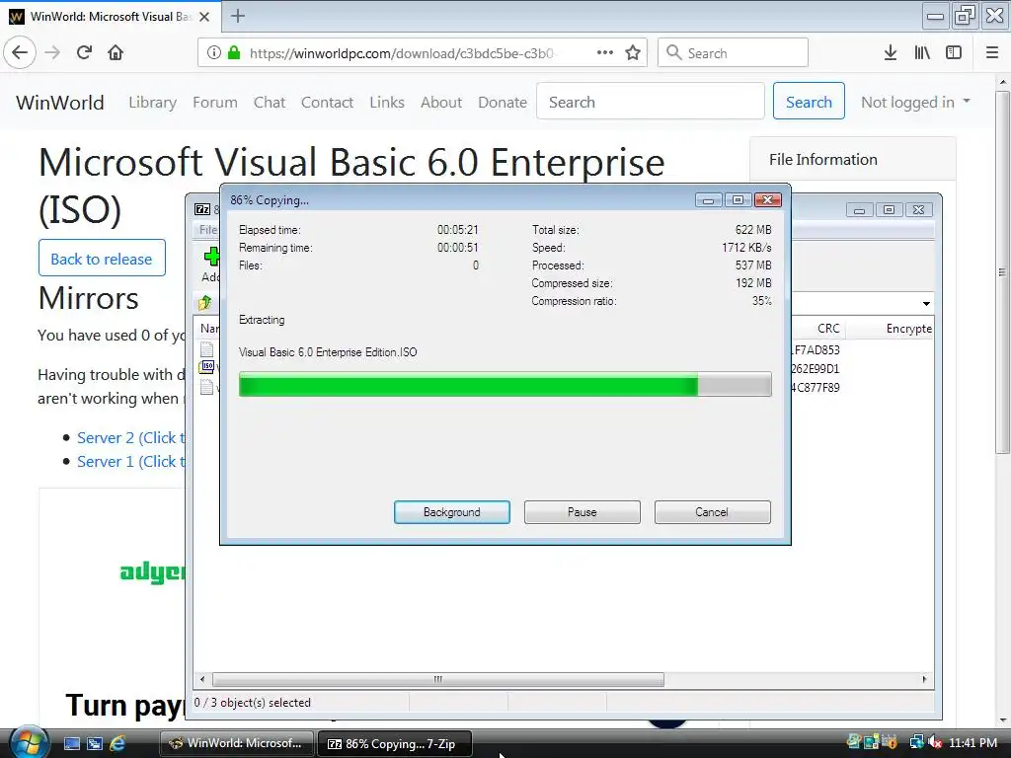1011x758 pixels.
Task: Click the 11:41 PM taskbar clock
Action: [972, 743]
